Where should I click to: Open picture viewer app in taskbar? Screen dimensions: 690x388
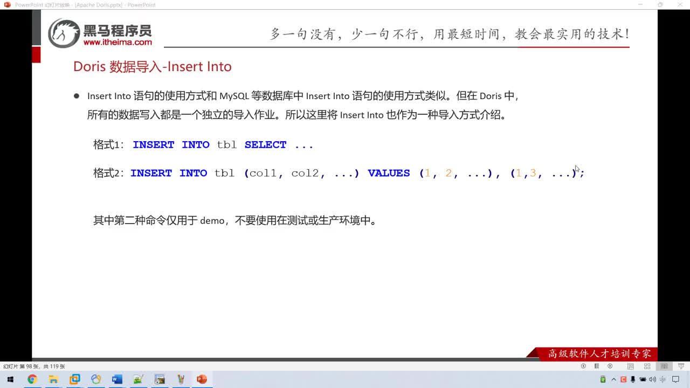coord(160,379)
